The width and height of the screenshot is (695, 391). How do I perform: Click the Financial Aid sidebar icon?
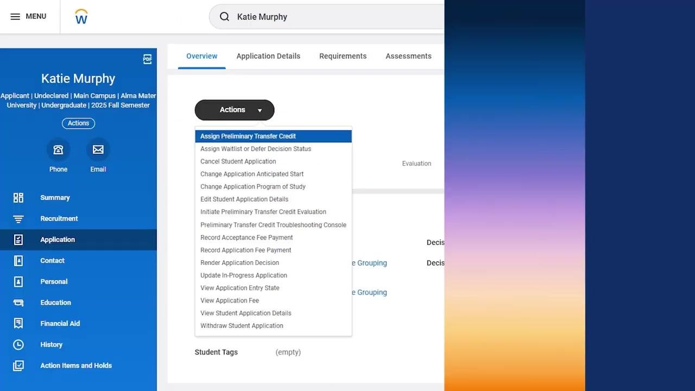coord(18,324)
